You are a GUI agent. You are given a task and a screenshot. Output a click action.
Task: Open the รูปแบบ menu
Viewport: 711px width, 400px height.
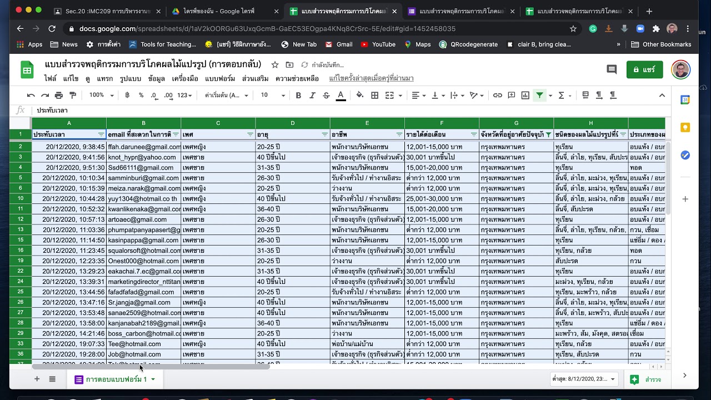131,79
